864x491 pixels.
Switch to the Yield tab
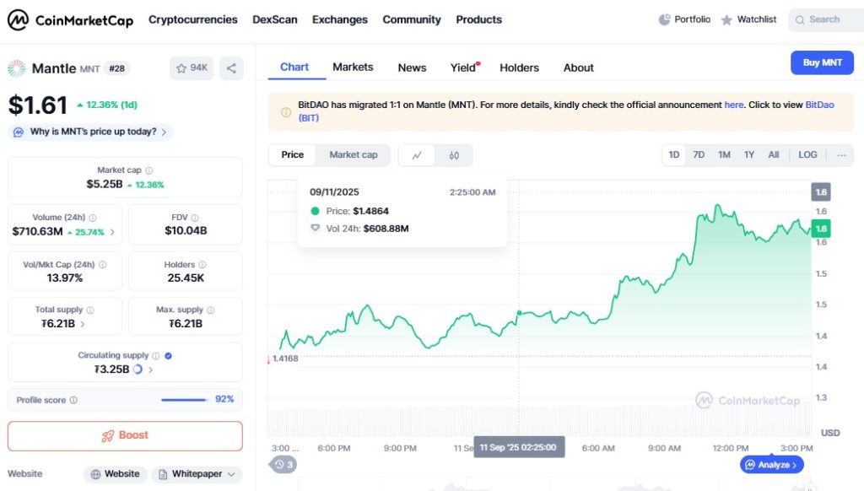coord(465,67)
